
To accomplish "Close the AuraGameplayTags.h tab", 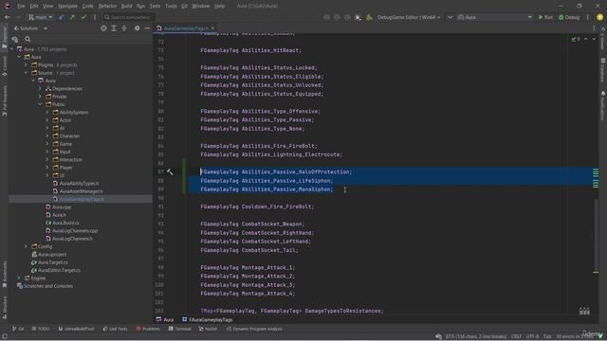I will 212,28.
